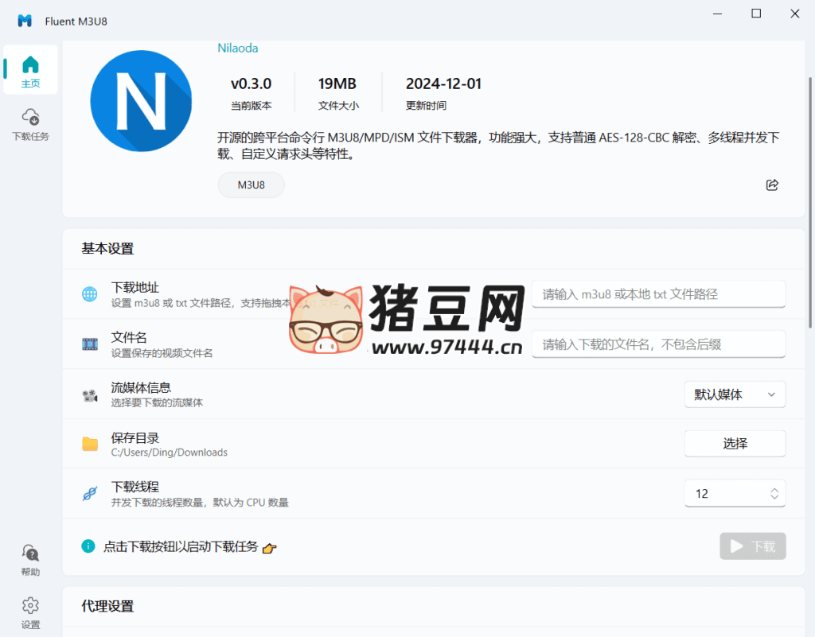Click the folder icon beside 保存目录

[x=89, y=444]
